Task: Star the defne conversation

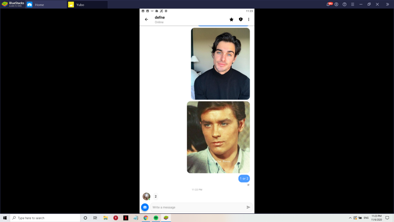Action: [231, 19]
